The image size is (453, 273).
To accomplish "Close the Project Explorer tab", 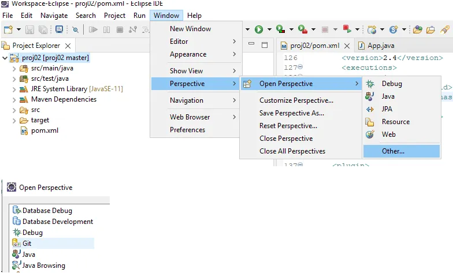I will [x=68, y=46].
